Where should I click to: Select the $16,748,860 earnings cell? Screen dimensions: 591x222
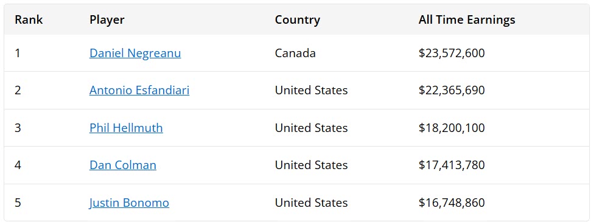[452, 203]
